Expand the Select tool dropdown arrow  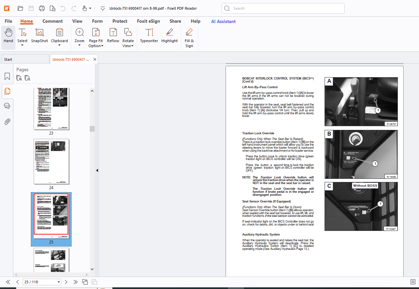pos(22,45)
